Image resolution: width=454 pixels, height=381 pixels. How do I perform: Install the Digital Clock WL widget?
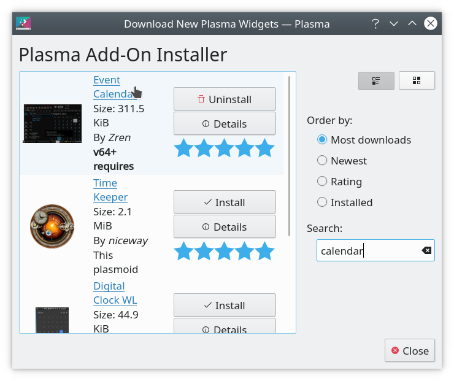click(x=224, y=305)
